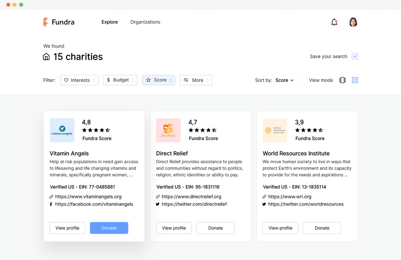Image resolution: width=401 pixels, height=260 pixels.
Task: Donate to World Resources Institute
Action: pyautogui.click(x=322, y=228)
